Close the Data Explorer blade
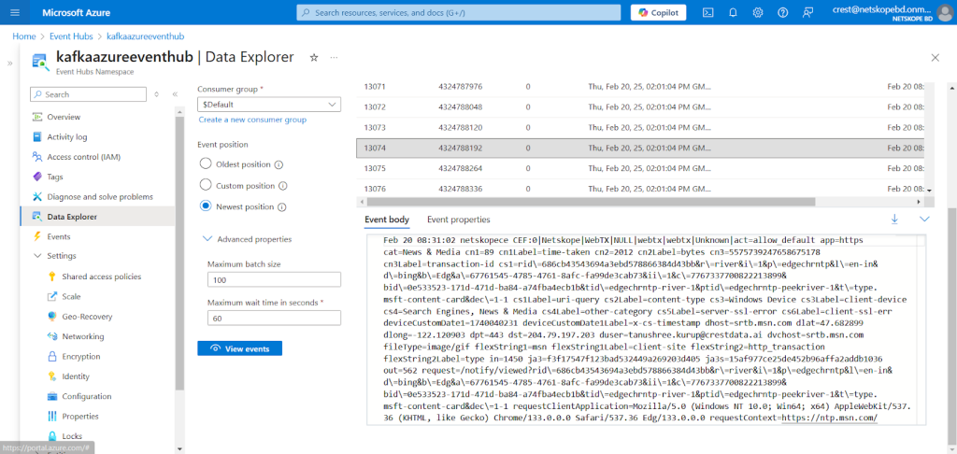The image size is (957, 454). pos(935,57)
